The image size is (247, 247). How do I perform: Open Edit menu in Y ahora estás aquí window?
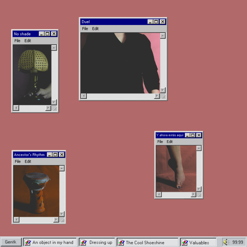(170, 142)
